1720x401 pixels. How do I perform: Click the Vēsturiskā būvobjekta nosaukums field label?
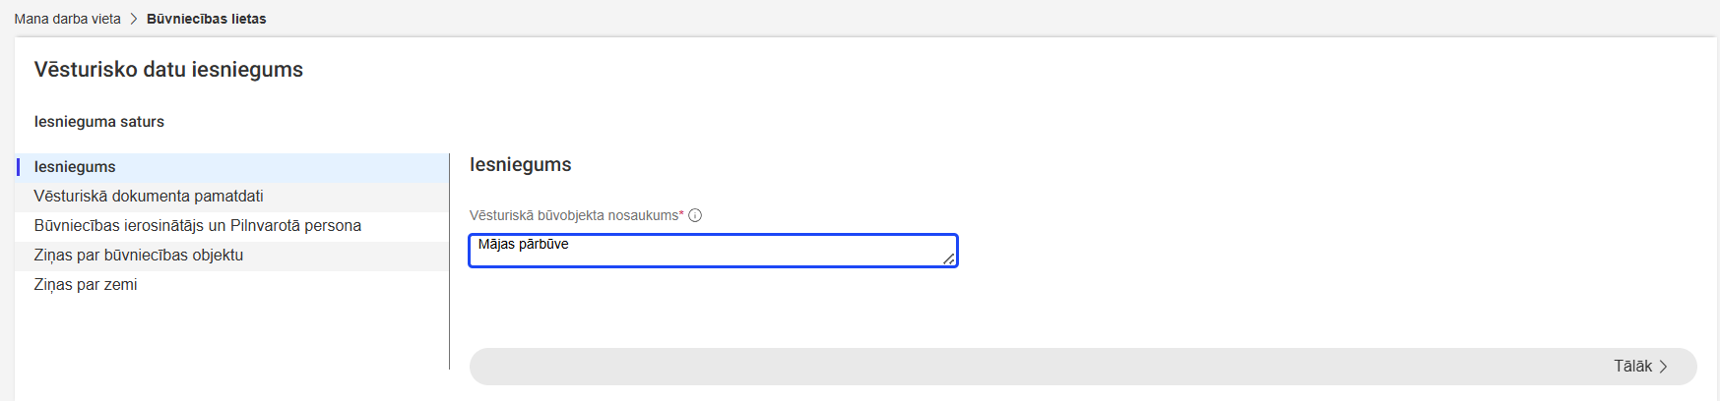point(574,215)
